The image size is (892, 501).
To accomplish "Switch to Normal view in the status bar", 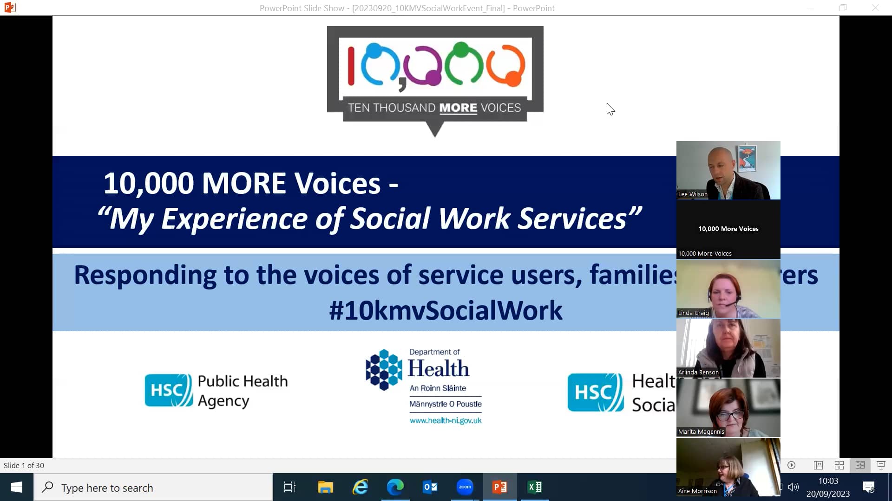I will click(x=819, y=465).
